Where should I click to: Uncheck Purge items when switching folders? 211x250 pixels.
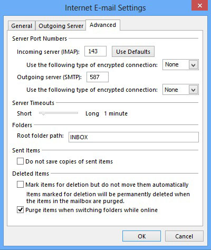pyautogui.click(x=20, y=210)
